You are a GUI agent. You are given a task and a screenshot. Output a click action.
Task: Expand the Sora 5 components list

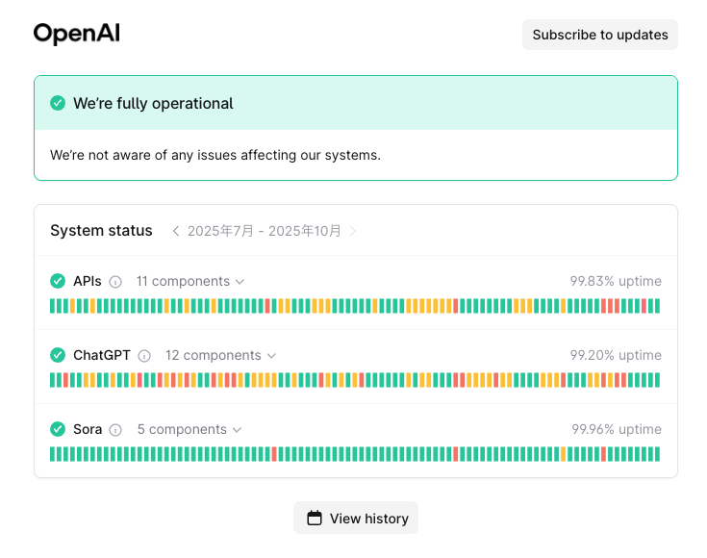pyautogui.click(x=189, y=430)
